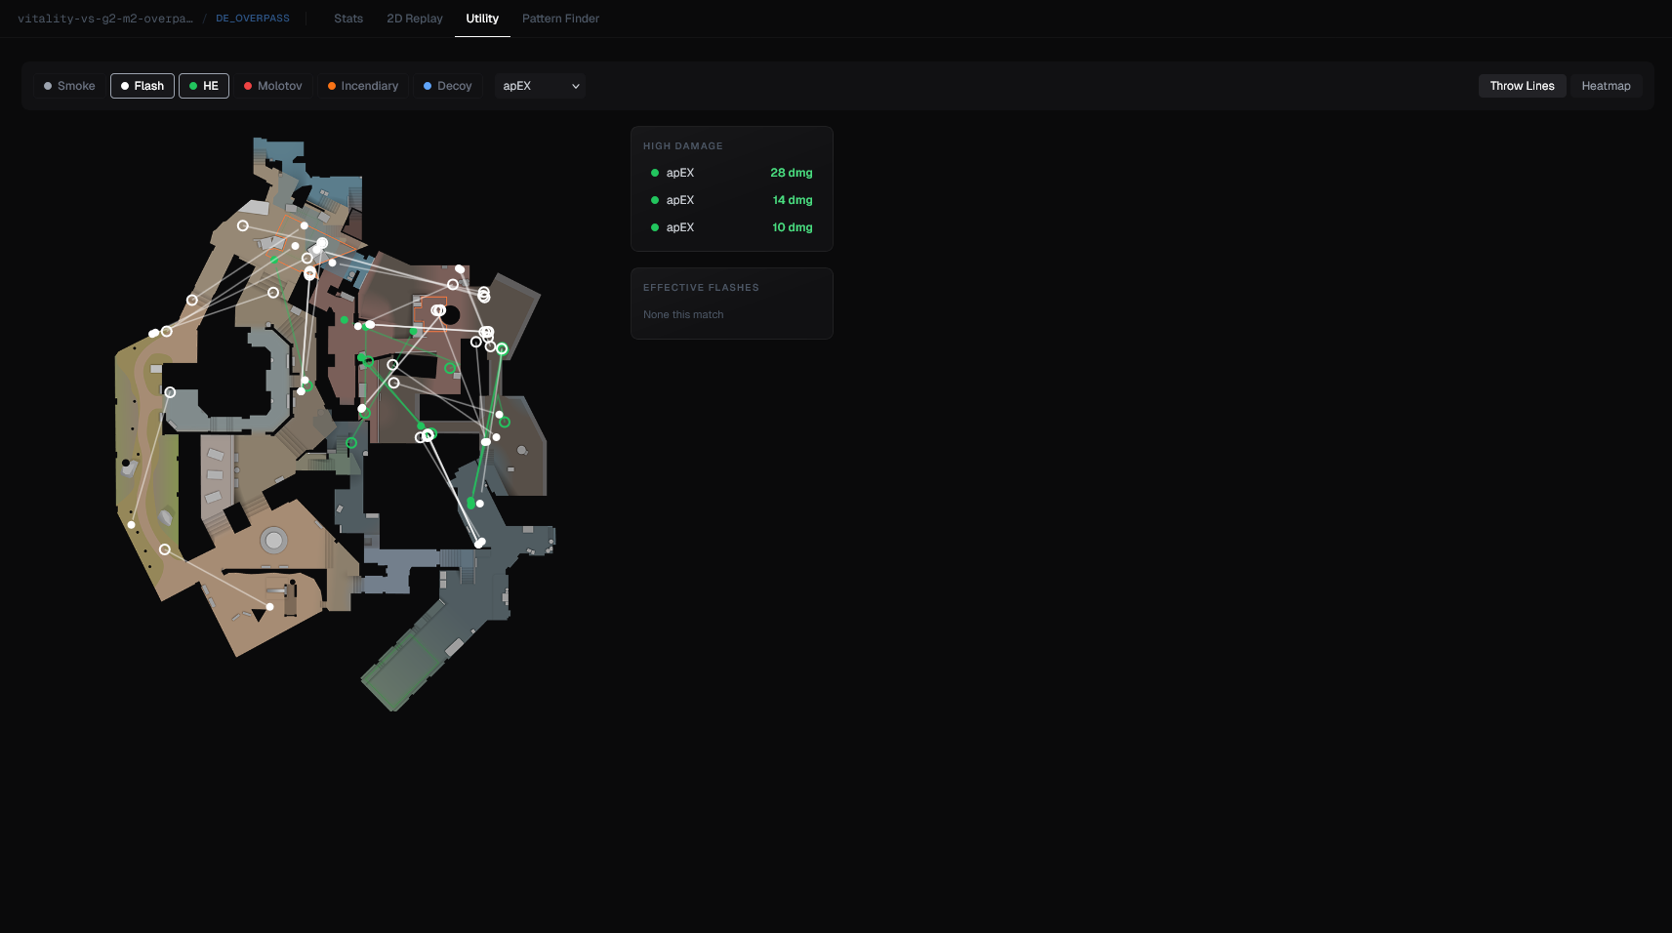
Task: Toggle the Molotov filter
Action: [x=272, y=86]
